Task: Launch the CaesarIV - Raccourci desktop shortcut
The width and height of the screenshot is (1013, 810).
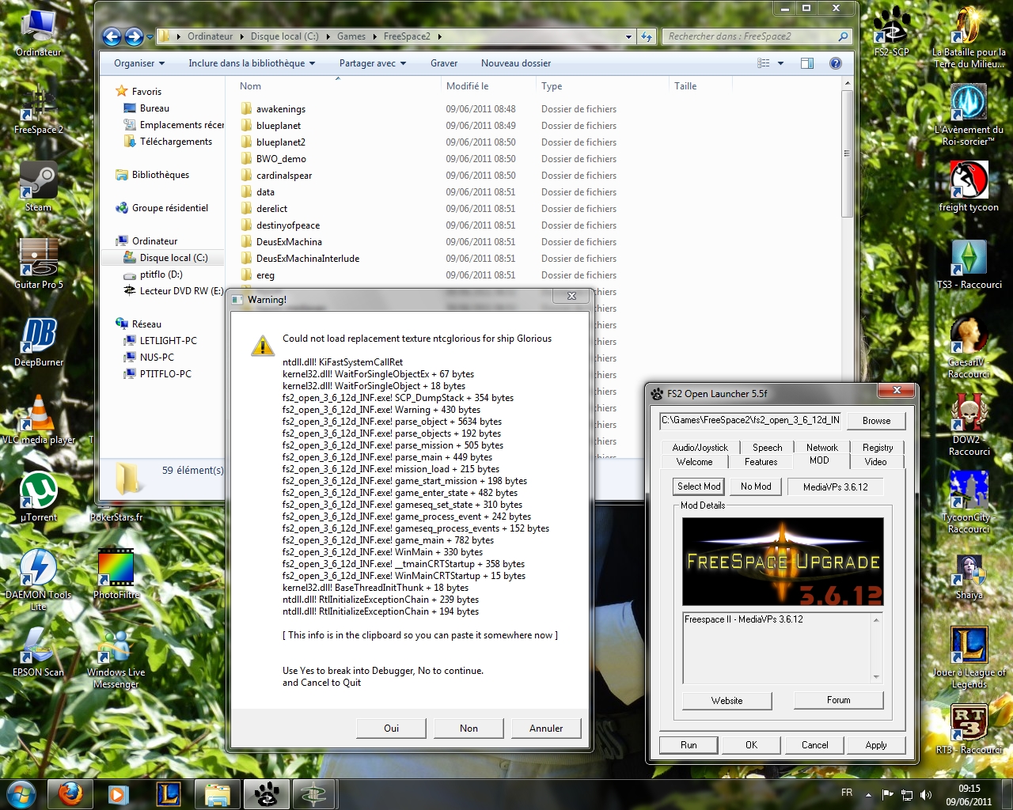Action: [969, 348]
